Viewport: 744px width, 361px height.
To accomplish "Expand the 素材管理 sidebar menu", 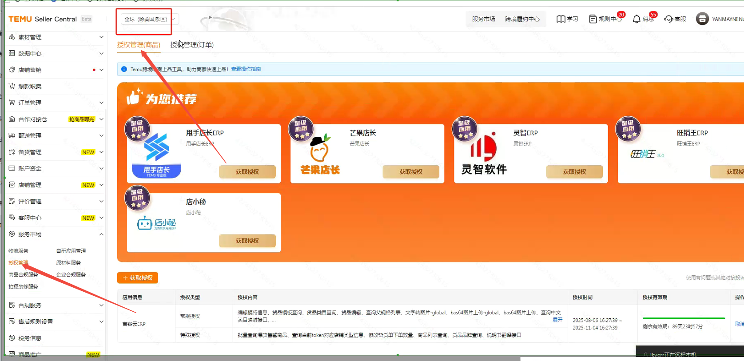I will (x=56, y=37).
